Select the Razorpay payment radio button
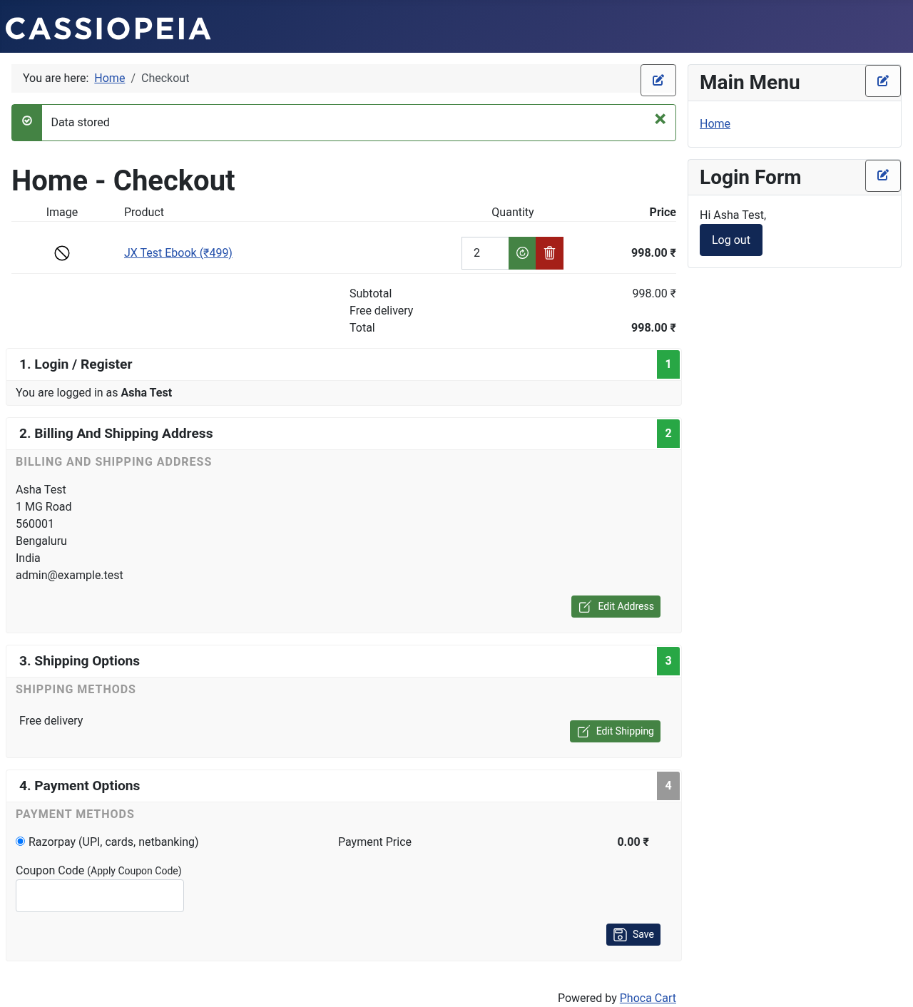This screenshot has height=1007, width=913. 21,842
